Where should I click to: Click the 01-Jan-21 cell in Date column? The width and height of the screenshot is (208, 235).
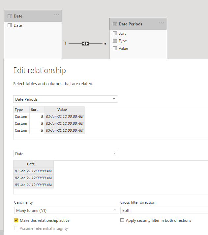click(x=34, y=171)
